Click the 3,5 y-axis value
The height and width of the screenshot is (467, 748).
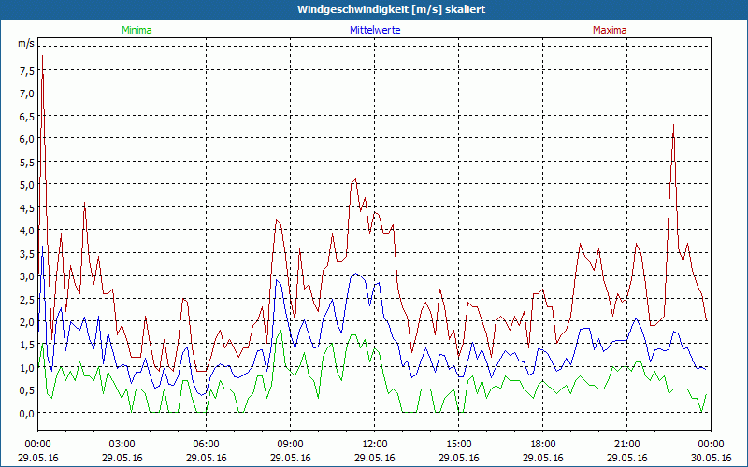click(27, 253)
